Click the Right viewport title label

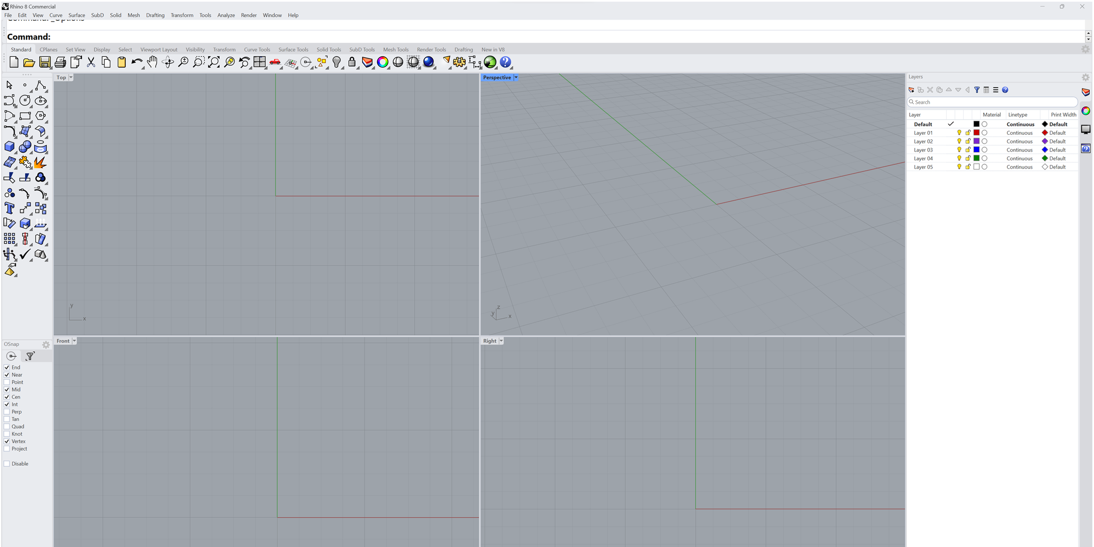coord(489,341)
